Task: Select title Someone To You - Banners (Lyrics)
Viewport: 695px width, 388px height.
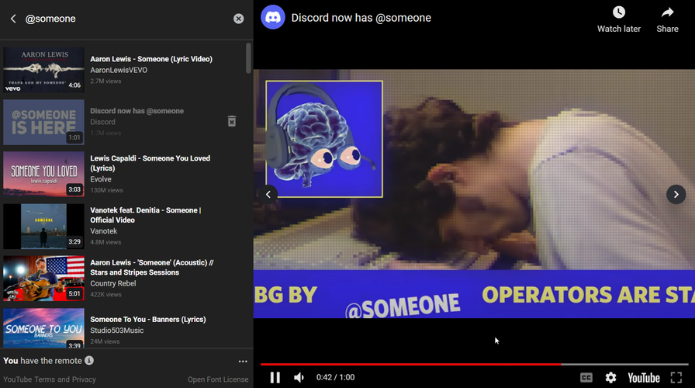Action: [148, 319]
